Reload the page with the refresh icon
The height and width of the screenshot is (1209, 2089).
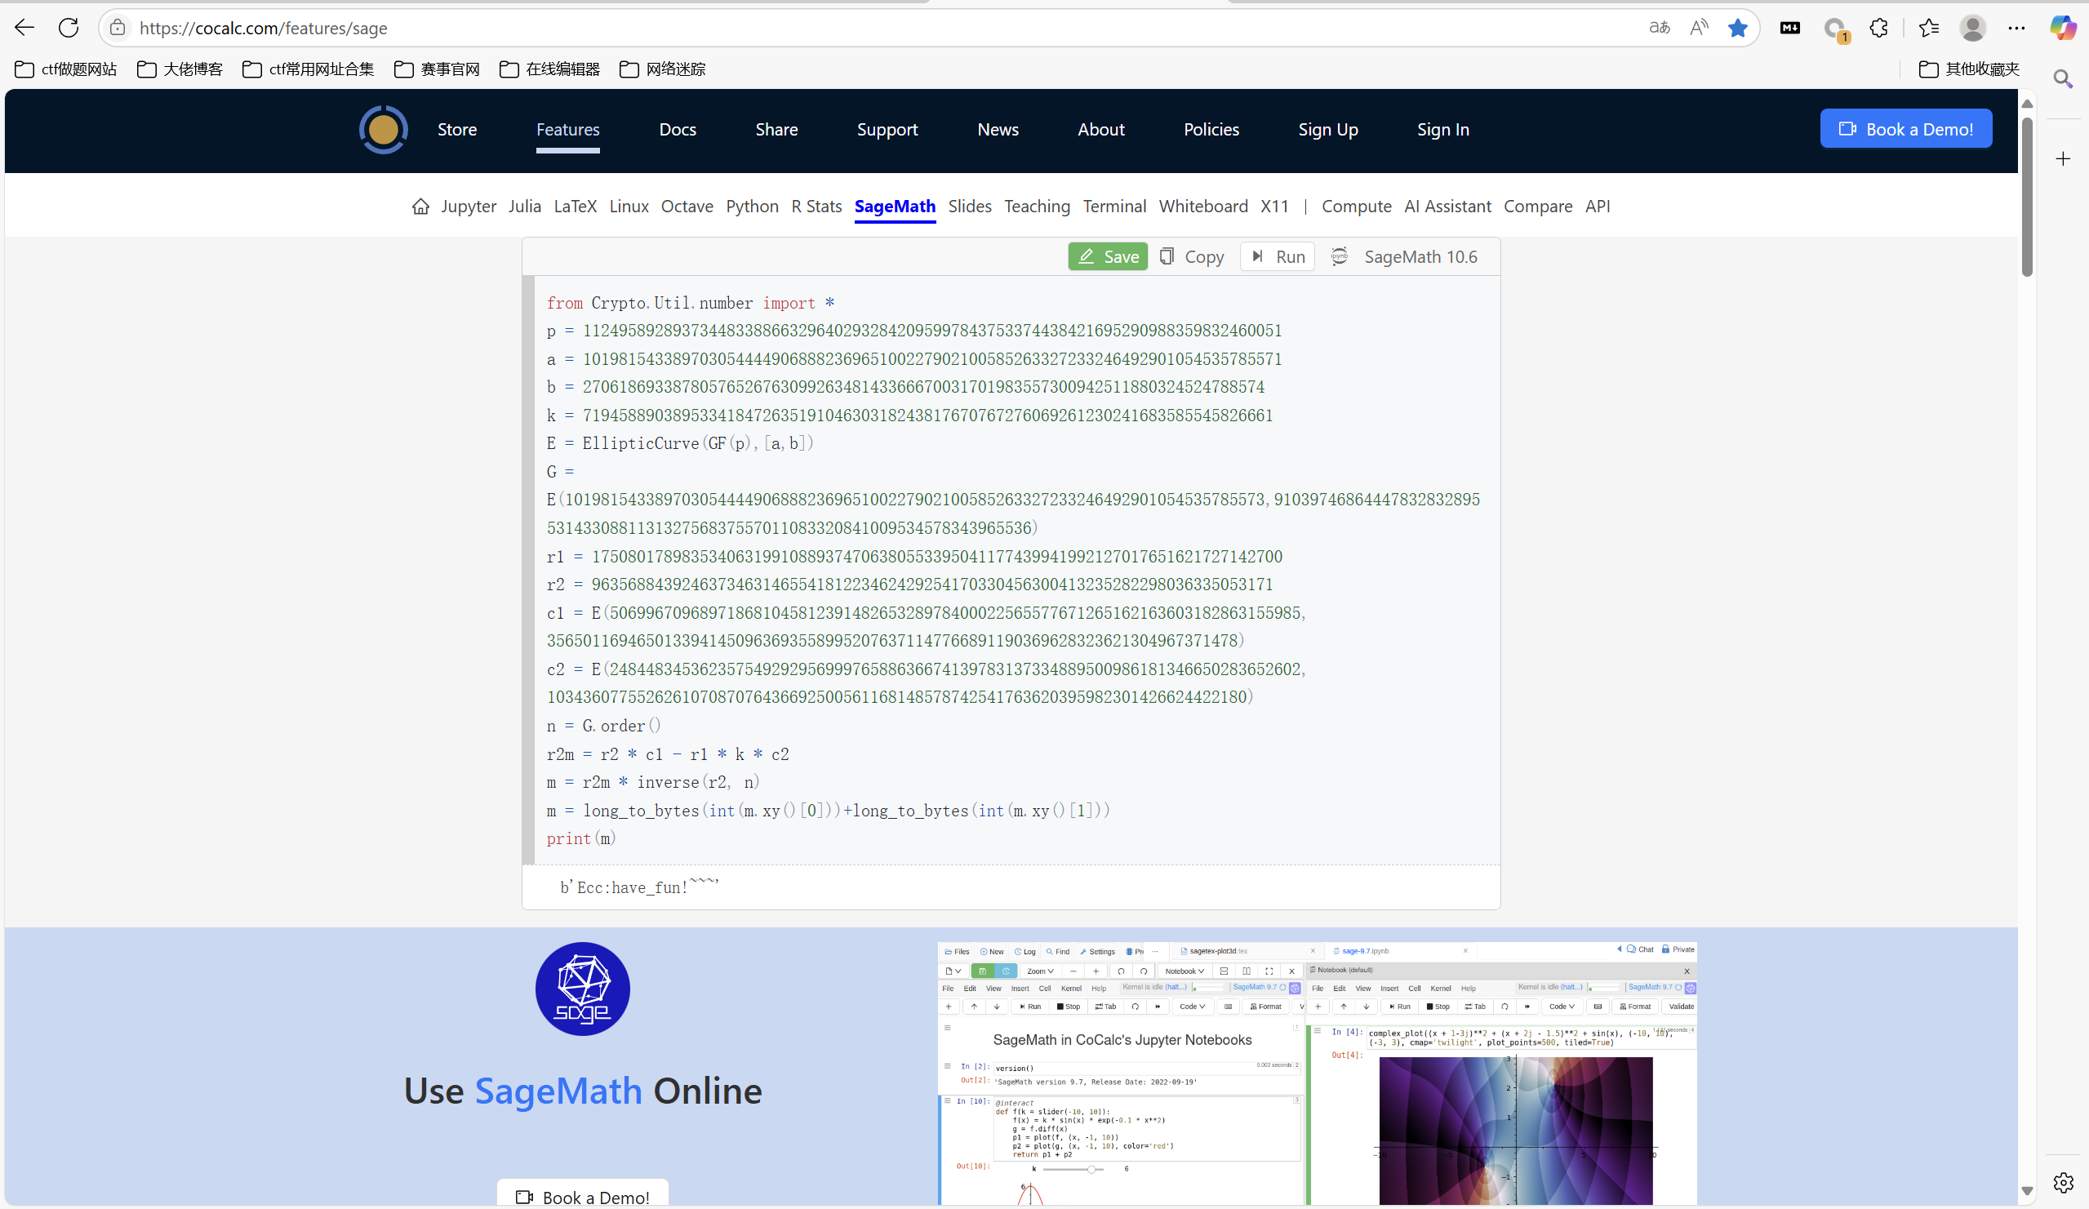point(69,28)
